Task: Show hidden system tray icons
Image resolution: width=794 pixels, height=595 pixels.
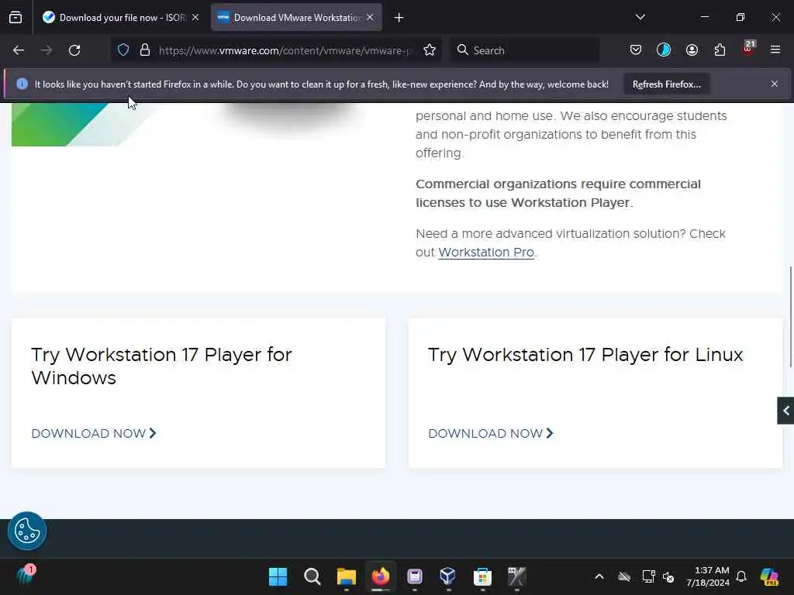Action: click(x=599, y=576)
